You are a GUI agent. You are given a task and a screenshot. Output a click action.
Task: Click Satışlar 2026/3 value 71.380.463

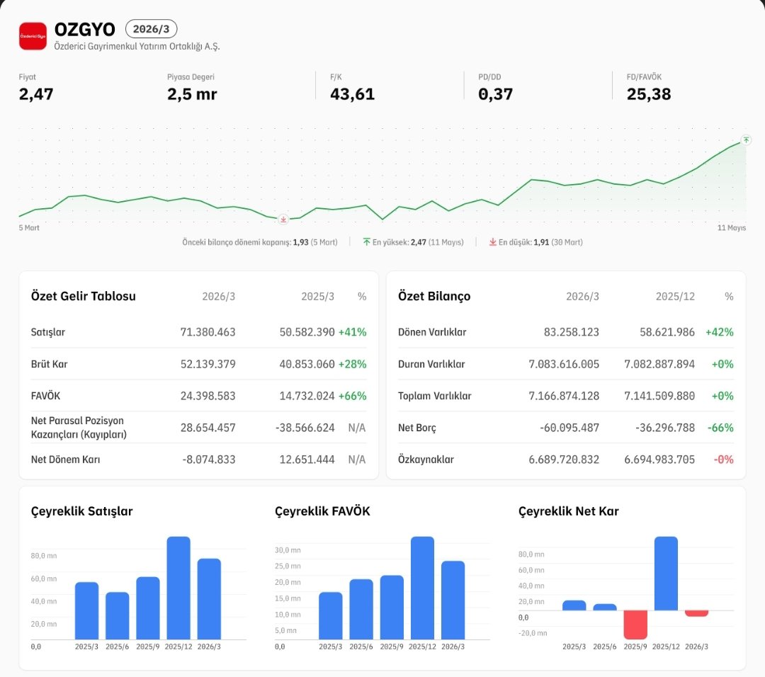click(x=208, y=332)
